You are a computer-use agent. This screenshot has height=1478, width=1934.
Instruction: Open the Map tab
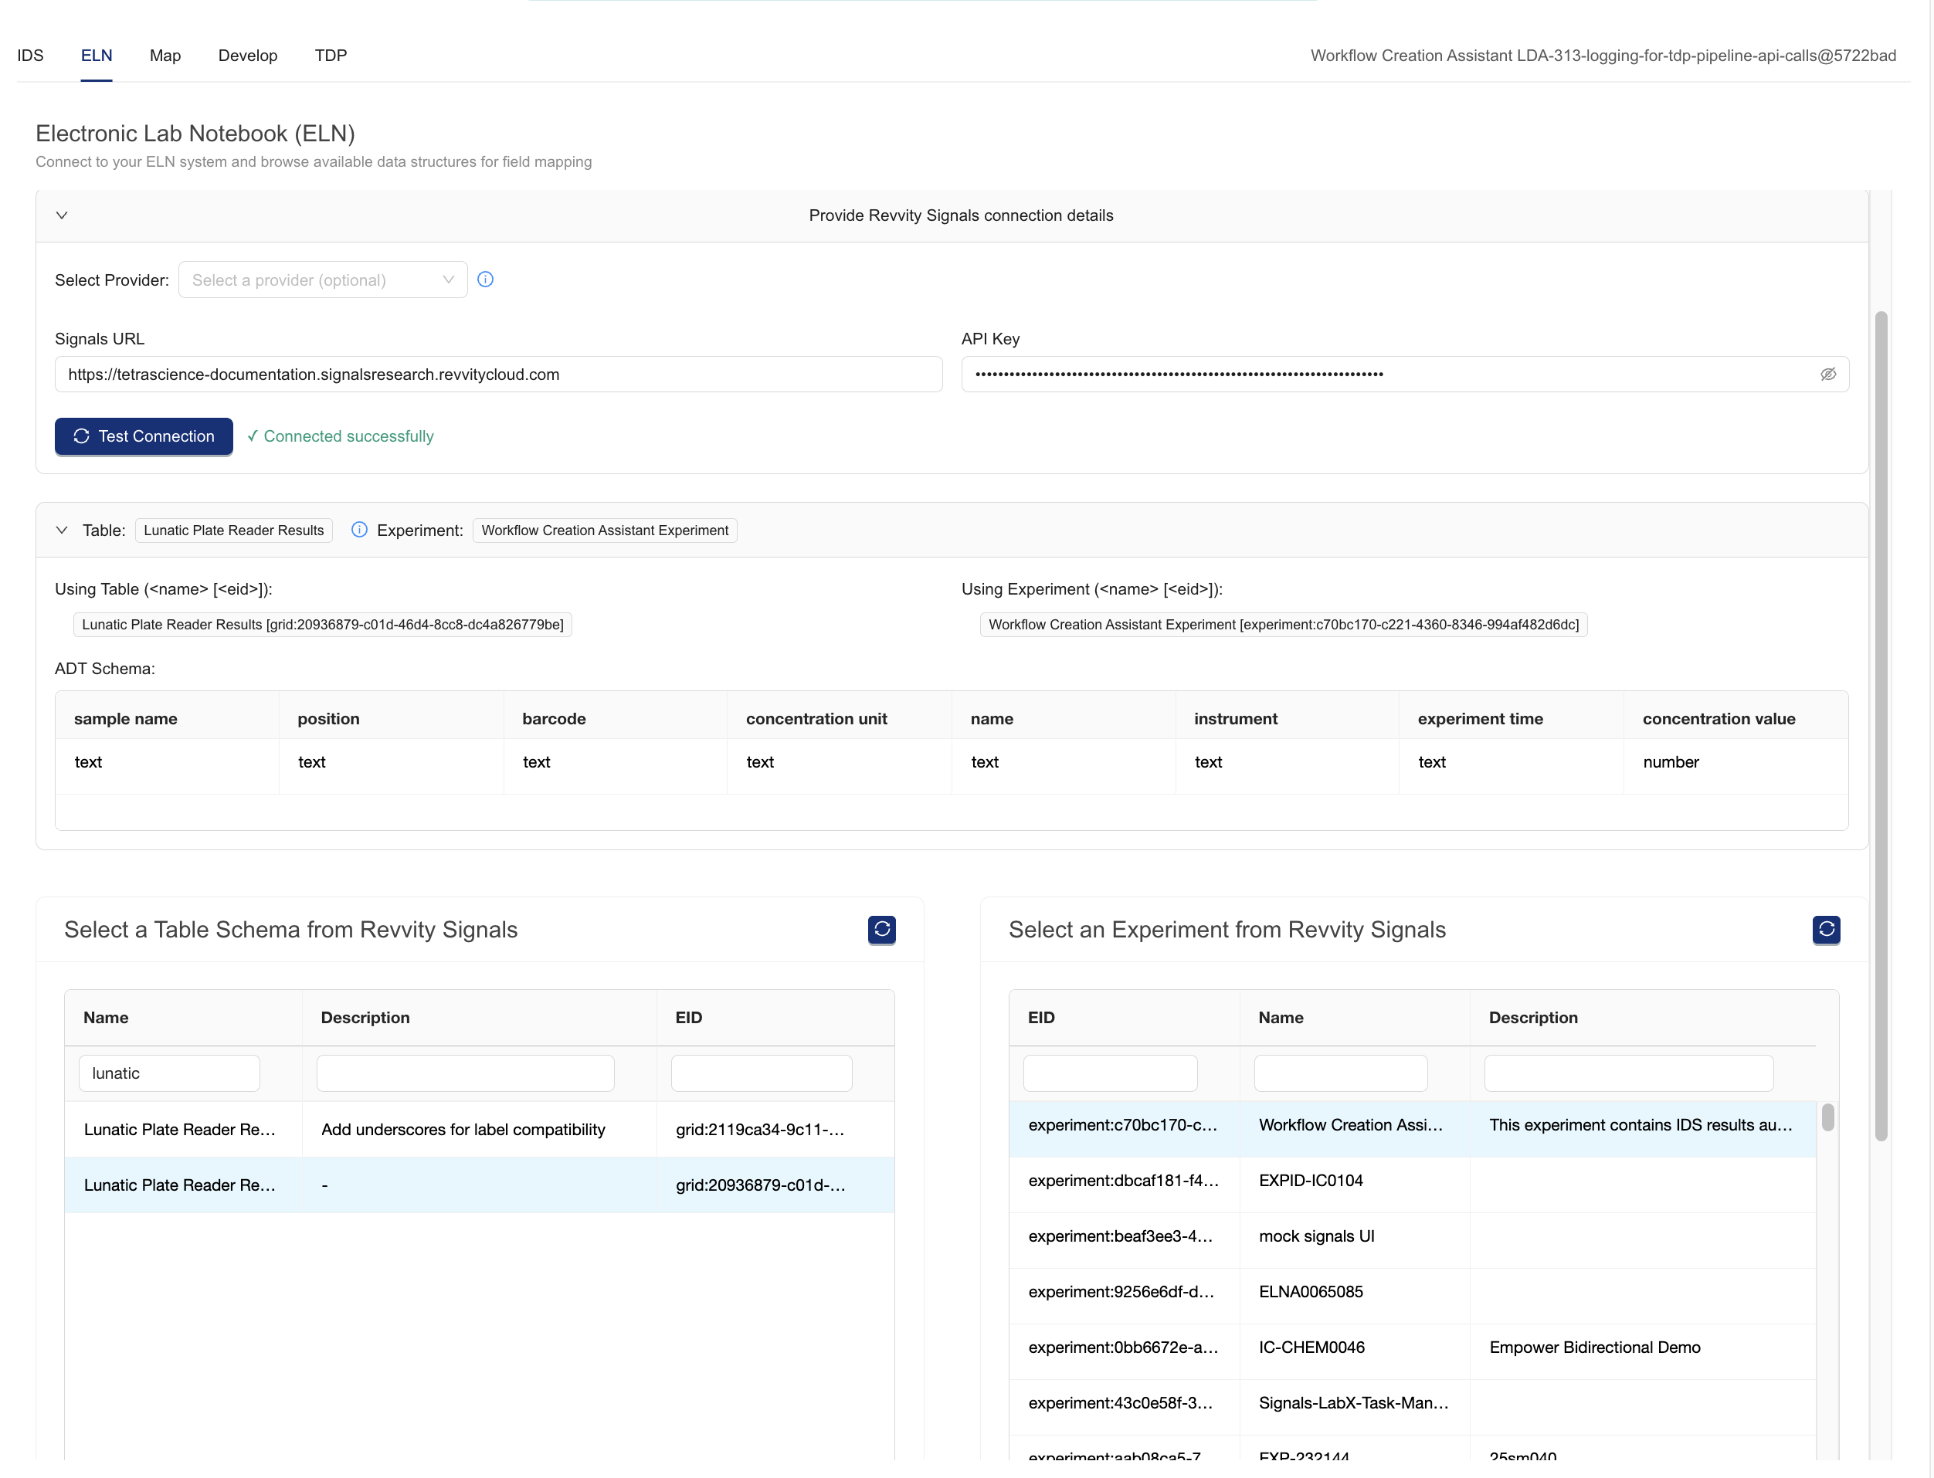(x=165, y=56)
